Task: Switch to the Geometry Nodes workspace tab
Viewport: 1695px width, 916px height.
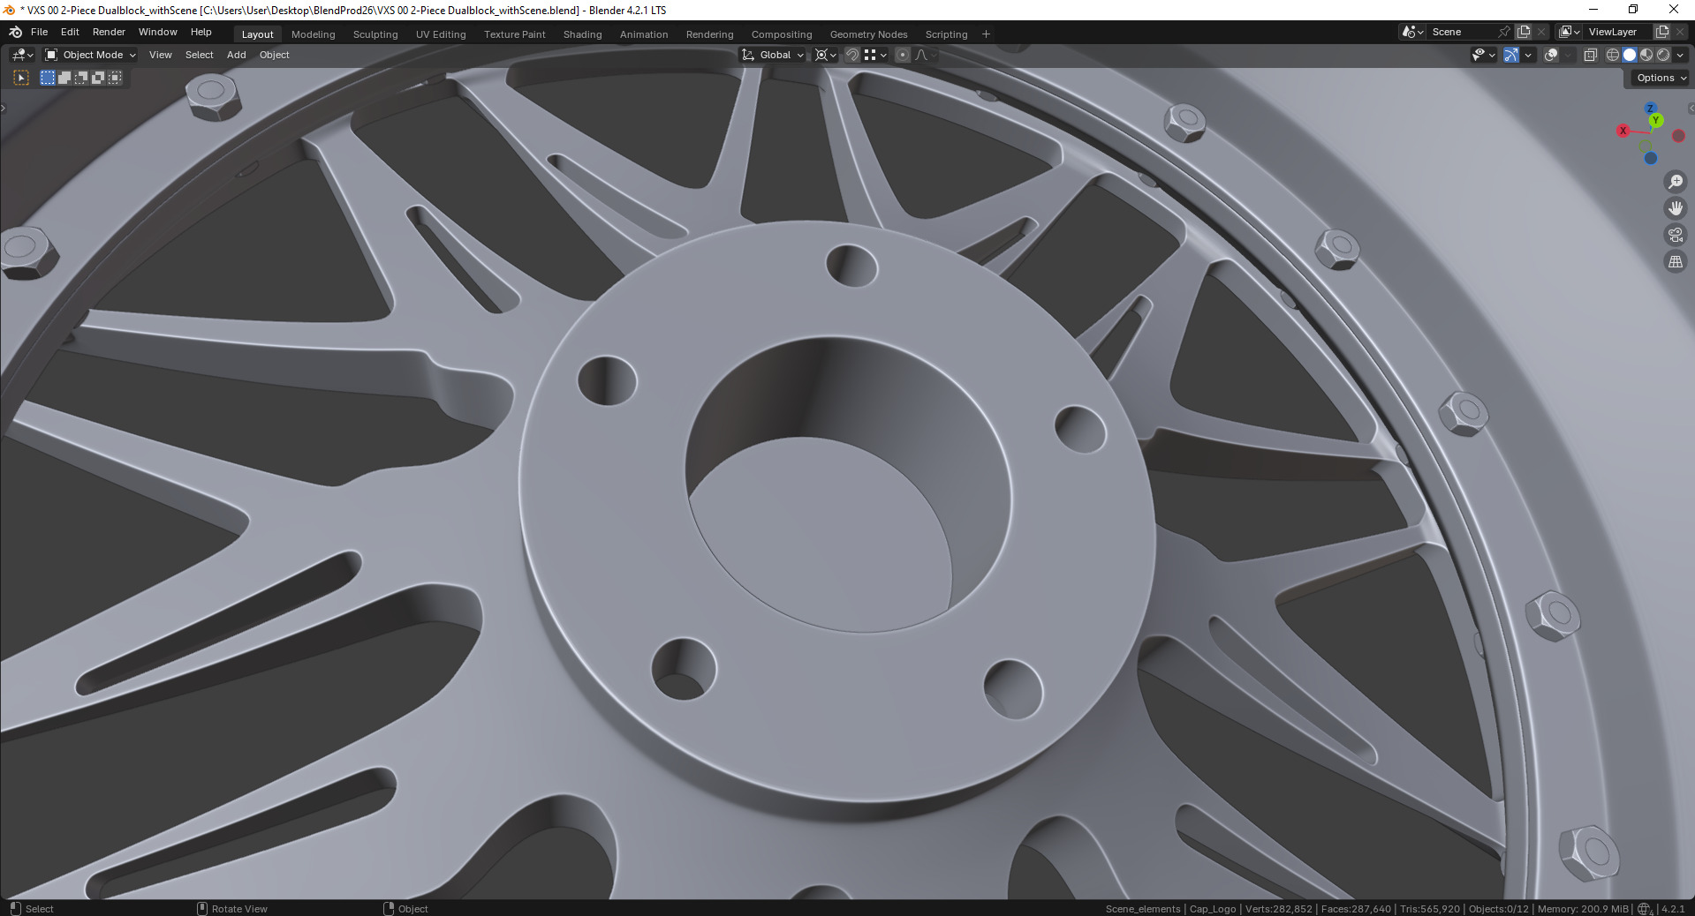Action: 868,34
